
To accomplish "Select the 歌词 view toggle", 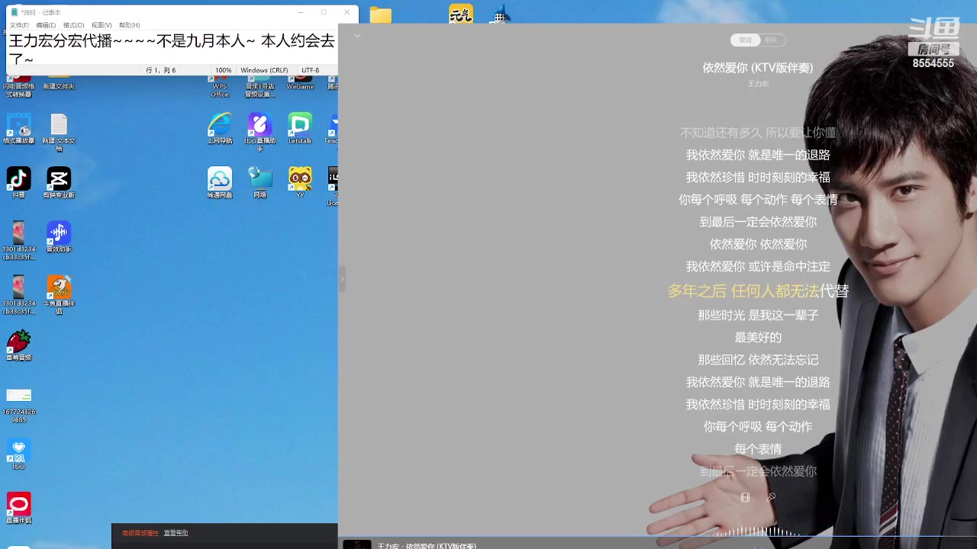I will pos(745,40).
